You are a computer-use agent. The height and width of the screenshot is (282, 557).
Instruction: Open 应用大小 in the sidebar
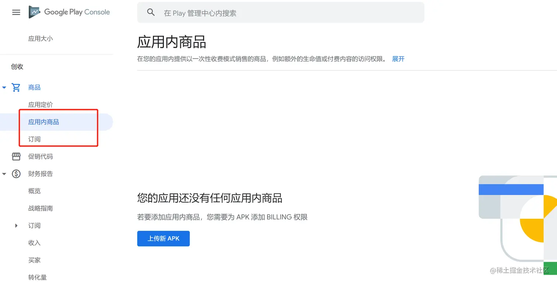coord(41,39)
